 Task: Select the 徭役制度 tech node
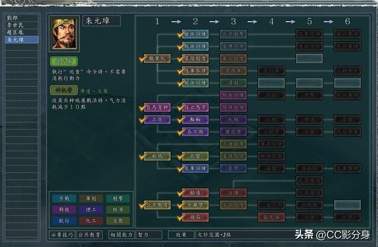click(x=195, y=58)
